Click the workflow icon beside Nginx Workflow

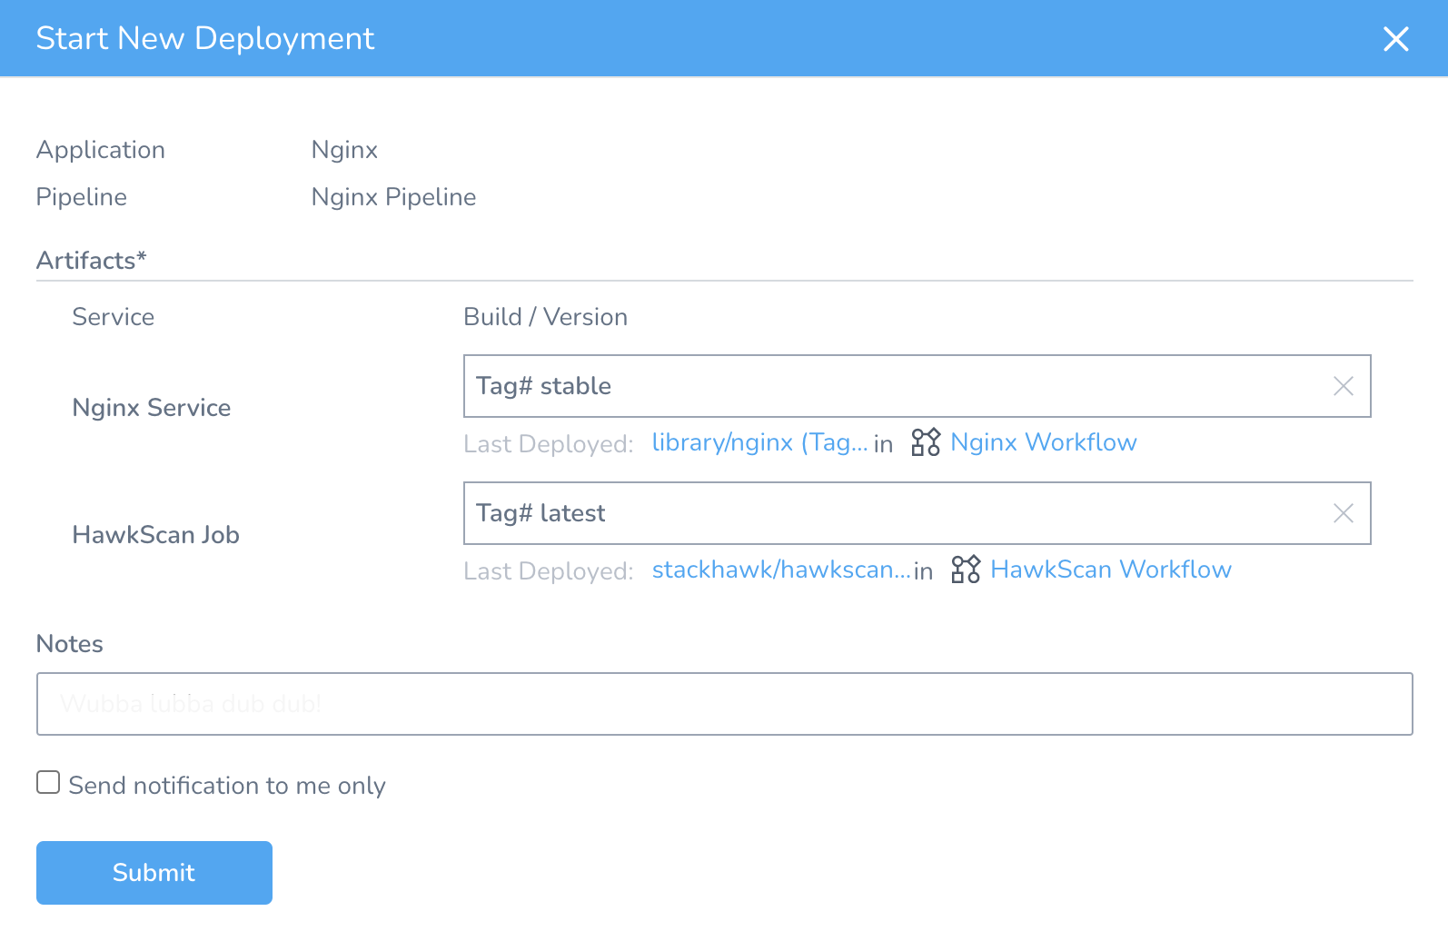pos(926,442)
